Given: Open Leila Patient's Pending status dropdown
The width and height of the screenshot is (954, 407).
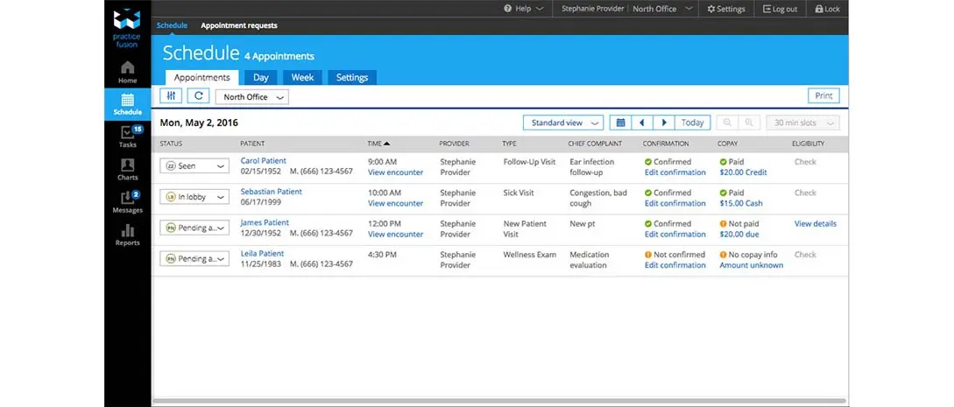Looking at the screenshot, I should coord(194,259).
